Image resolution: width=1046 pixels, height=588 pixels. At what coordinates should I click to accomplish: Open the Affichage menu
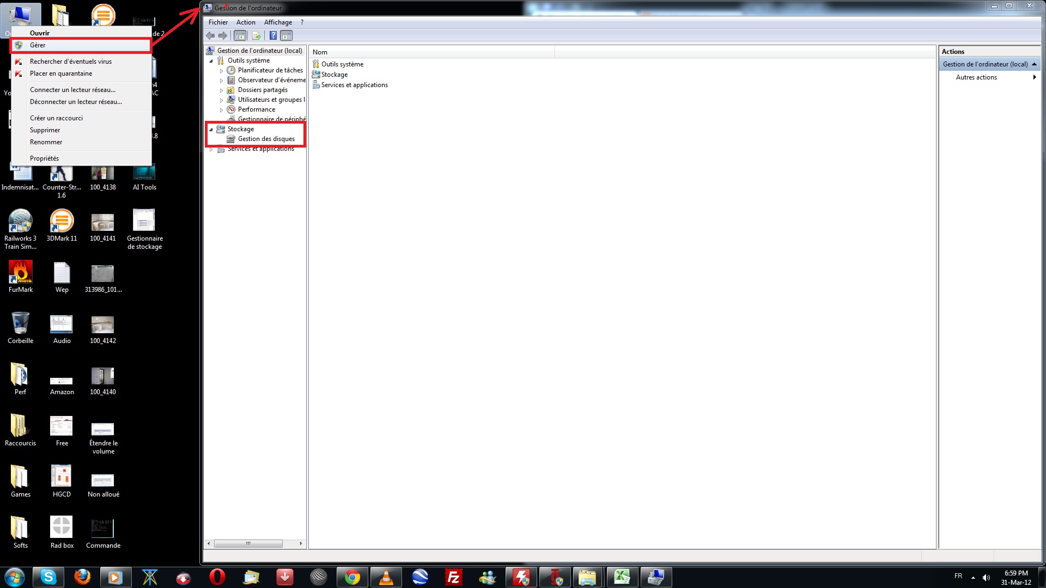tap(278, 22)
